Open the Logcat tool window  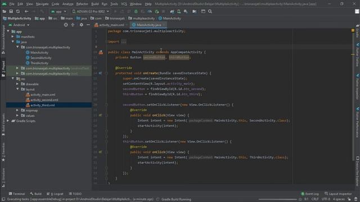tap(55, 194)
